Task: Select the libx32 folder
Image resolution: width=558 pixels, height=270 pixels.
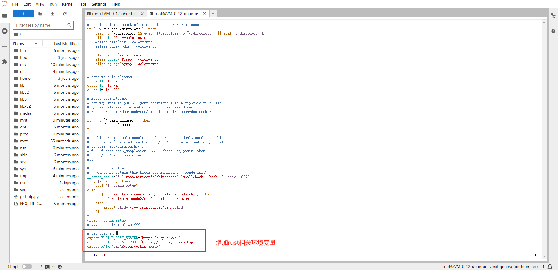Action: click(46, 106)
